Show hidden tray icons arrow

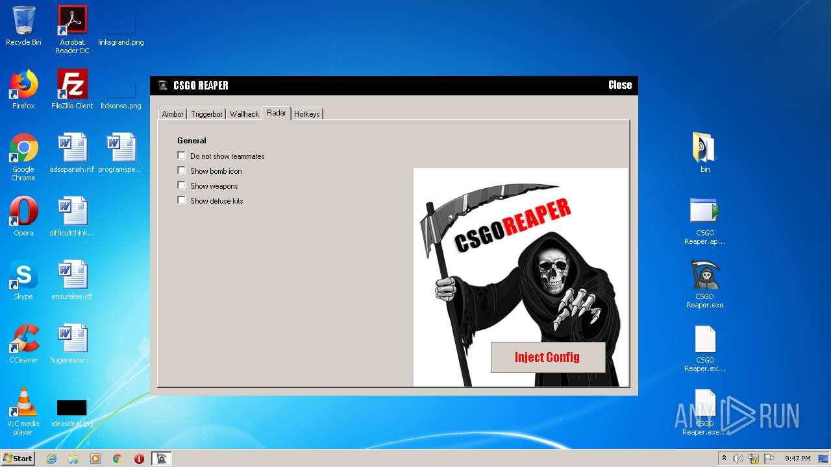pyautogui.click(x=723, y=459)
